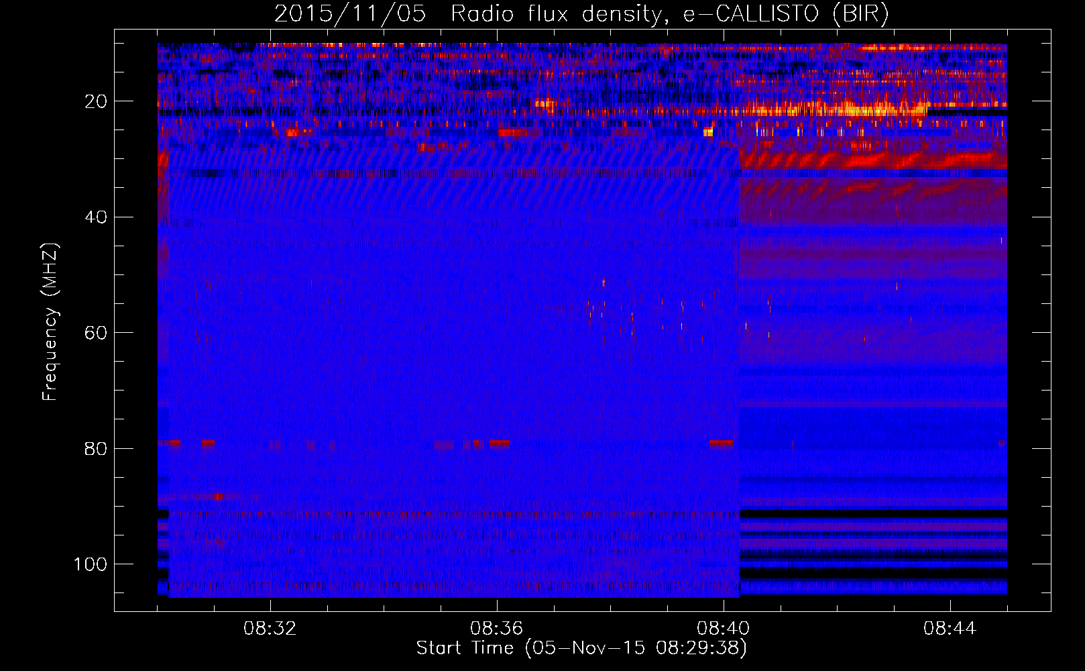The image size is (1085, 671).
Task: Click the plot title "2015/11/05 Radio flux density, e-CALLISTO (BIR)"
Action: tap(581, 14)
